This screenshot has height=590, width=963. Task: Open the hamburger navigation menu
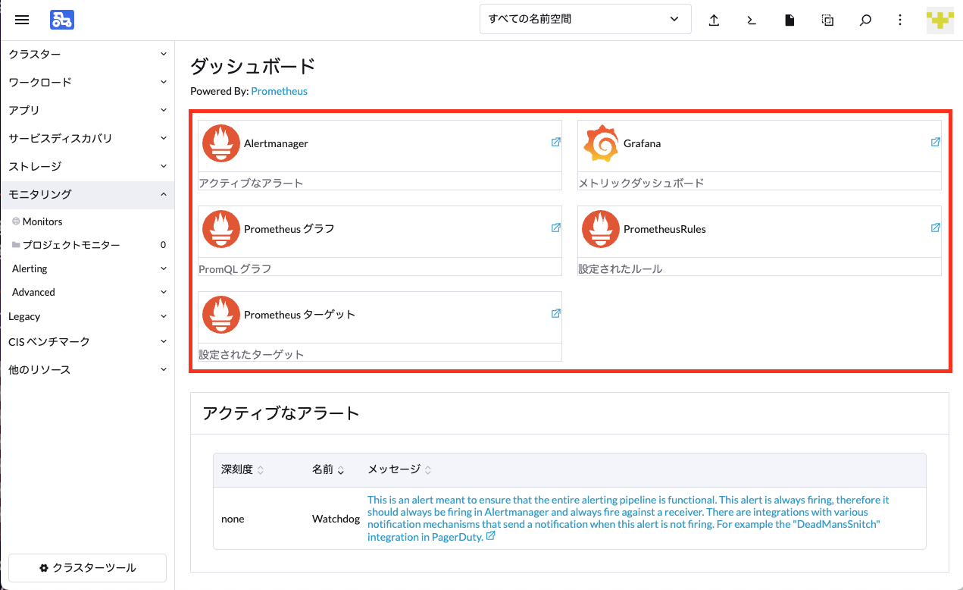22,20
